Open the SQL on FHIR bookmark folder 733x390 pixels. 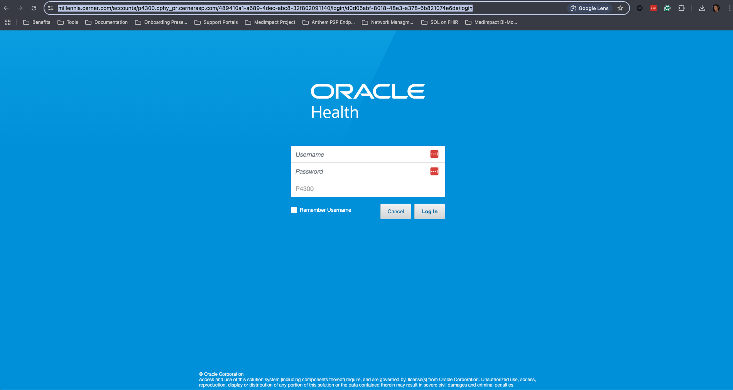tap(440, 22)
